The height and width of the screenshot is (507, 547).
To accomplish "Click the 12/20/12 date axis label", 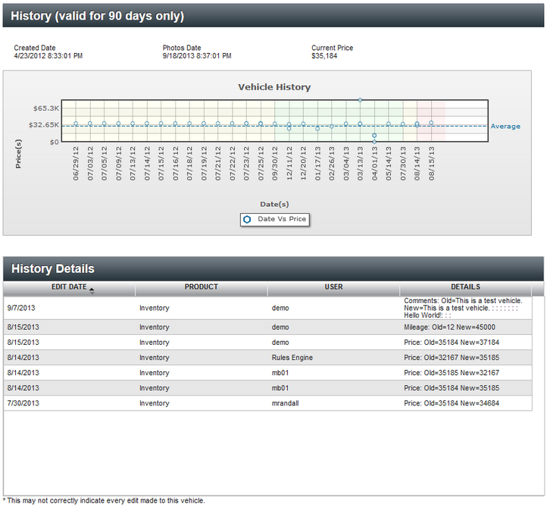I will (303, 164).
